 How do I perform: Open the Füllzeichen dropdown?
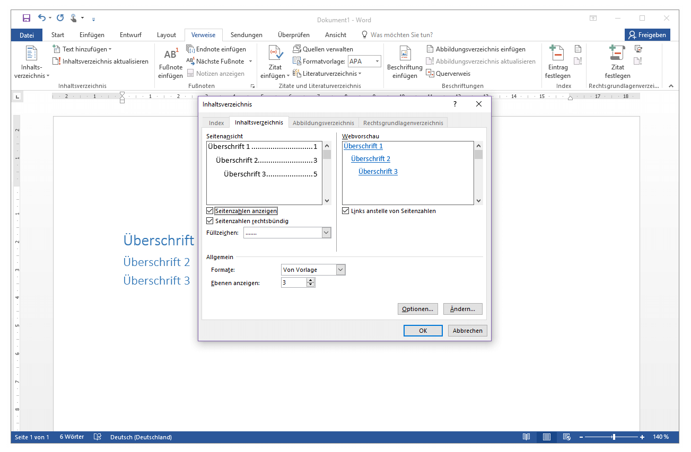pos(326,233)
